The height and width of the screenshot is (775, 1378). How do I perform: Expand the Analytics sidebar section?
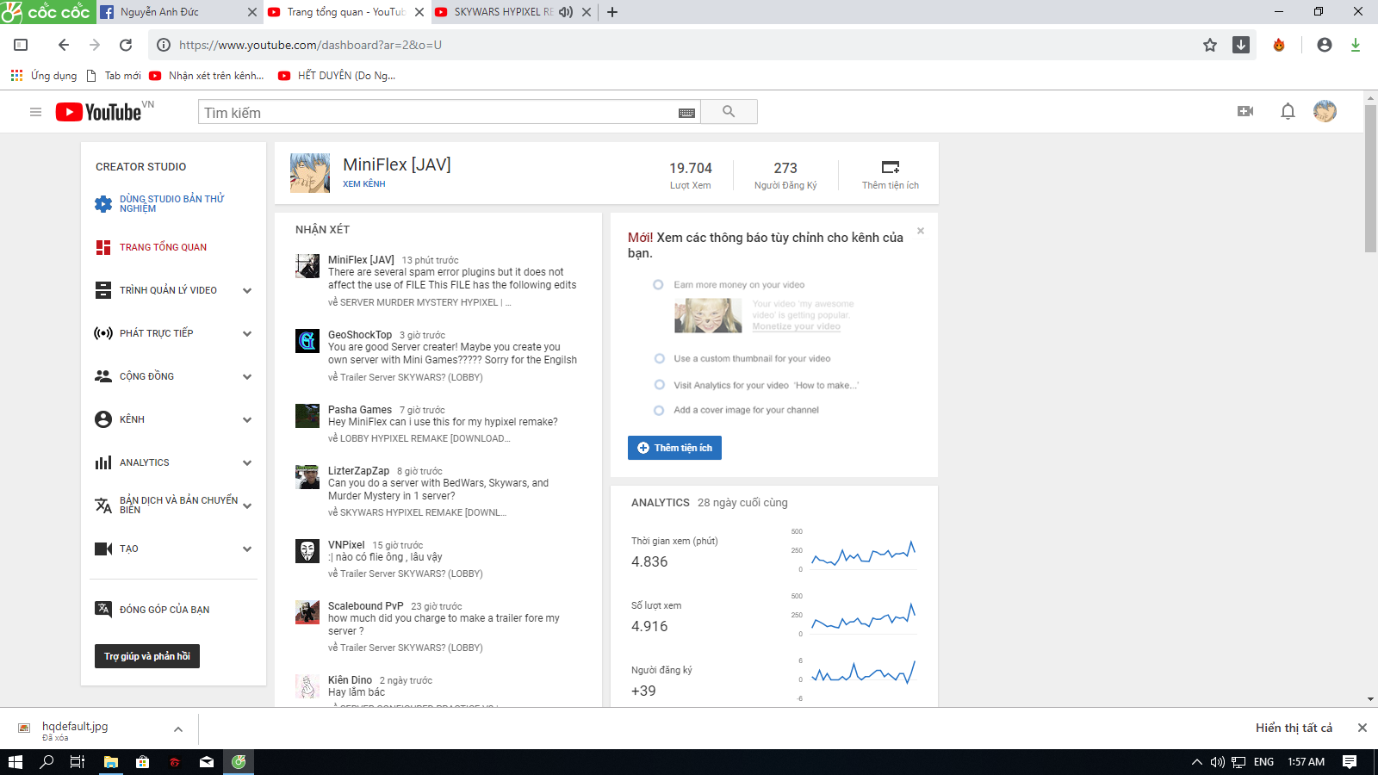247,463
